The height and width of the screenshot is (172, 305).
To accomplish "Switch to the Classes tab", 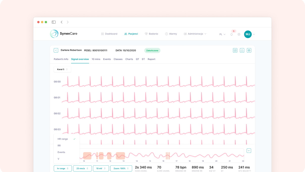I will (x=118, y=59).
